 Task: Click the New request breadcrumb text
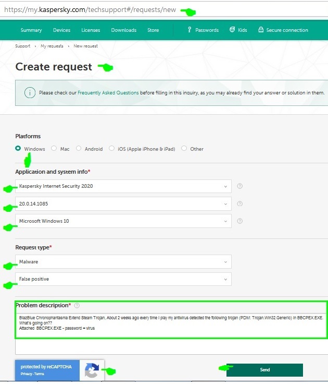pos(86,46)
